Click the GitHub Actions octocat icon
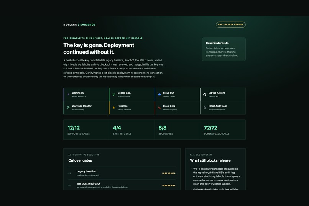This screenshot has width=309, height=206. tap(205, 94)
